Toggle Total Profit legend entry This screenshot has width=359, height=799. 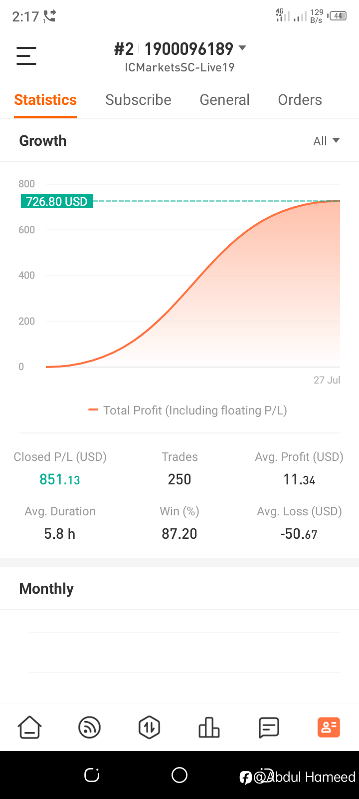[x=187, y=410]
